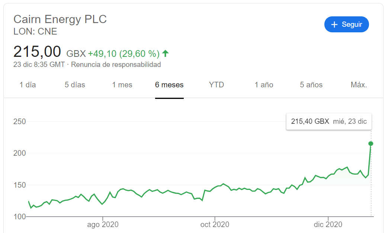385x233 pixels.
Task: Switch to the 5 días tab
Action: click(75, 85)
